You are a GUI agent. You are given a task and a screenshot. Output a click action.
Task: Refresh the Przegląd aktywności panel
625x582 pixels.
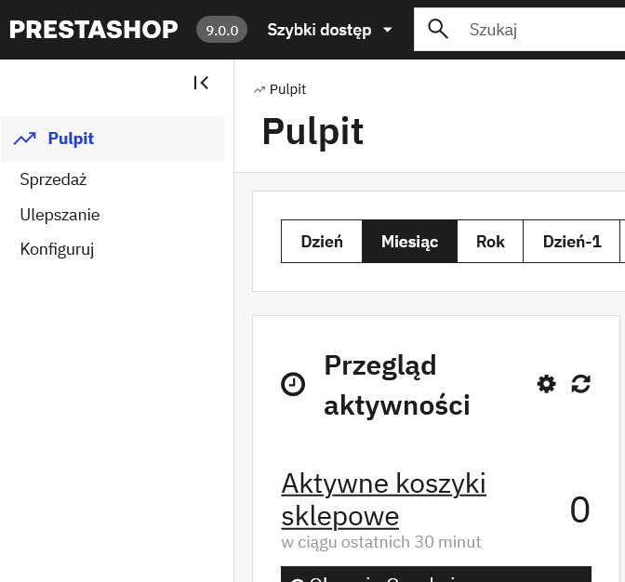click(581, 383)
